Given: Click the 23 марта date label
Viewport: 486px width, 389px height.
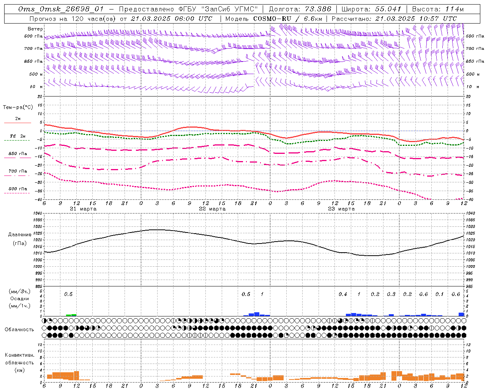Looking at the screenshot, I should pos(341,209).
